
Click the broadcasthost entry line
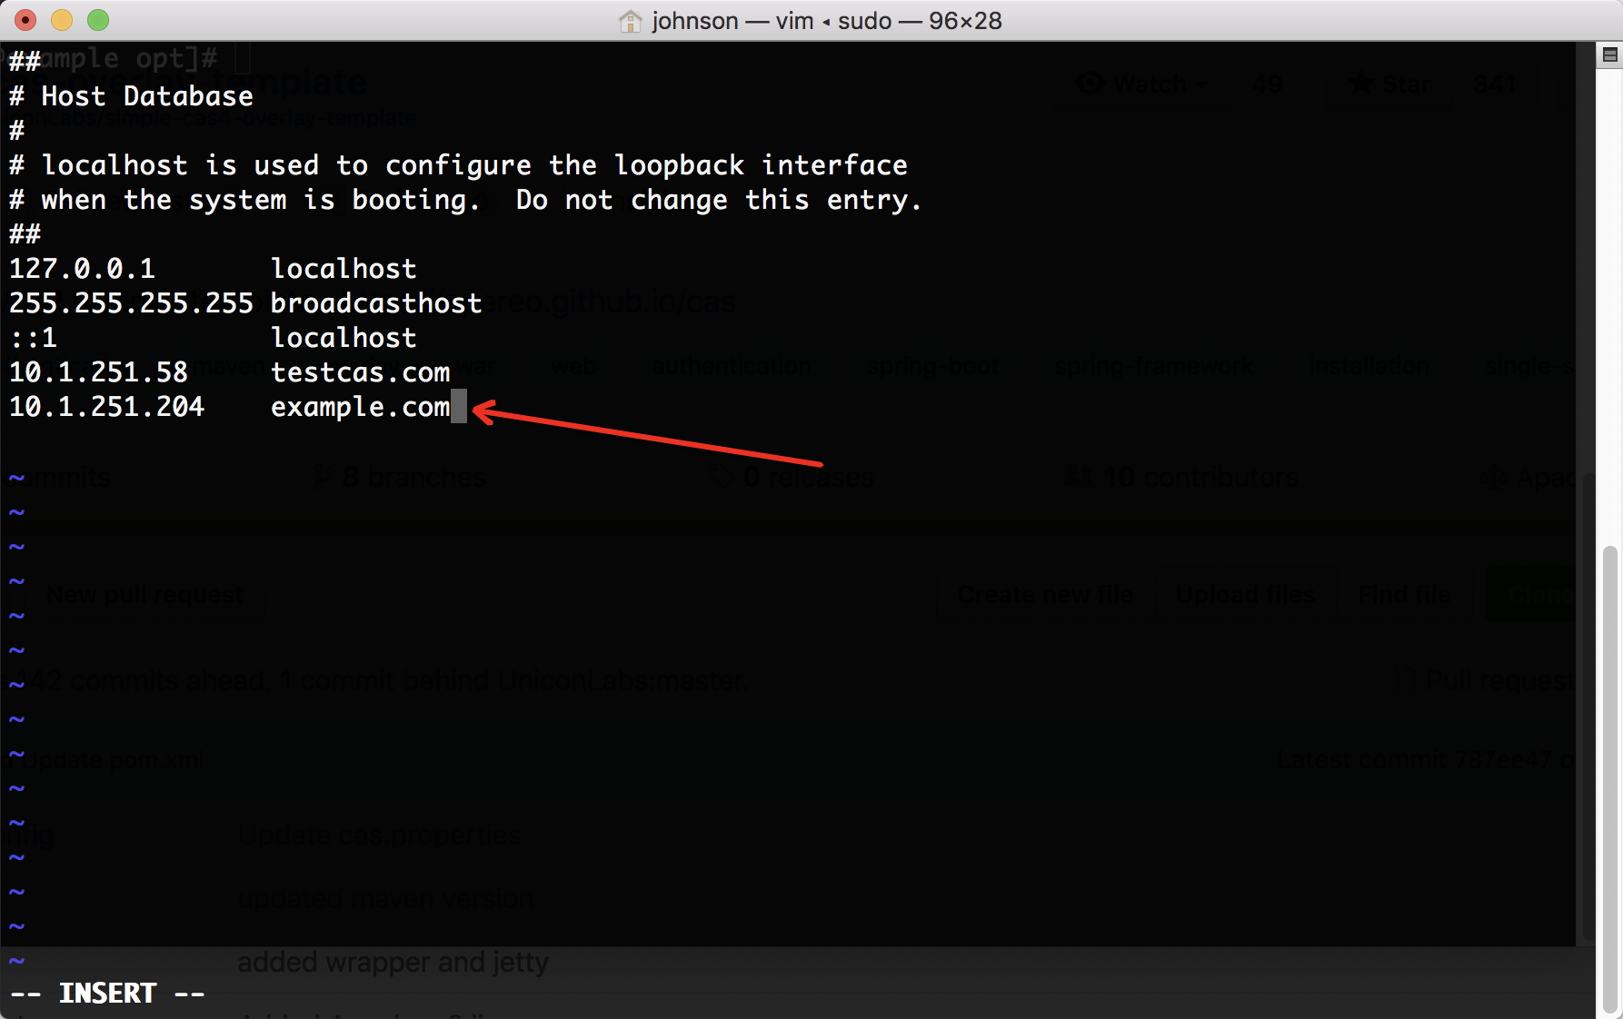tap(245, 303)
